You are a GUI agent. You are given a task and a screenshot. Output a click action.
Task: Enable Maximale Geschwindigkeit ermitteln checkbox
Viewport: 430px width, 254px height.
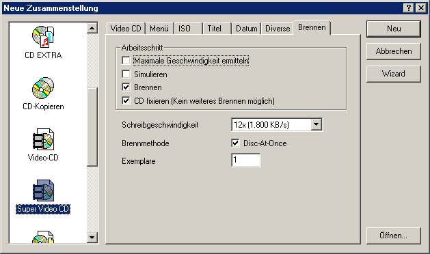(x=126, y=61)
